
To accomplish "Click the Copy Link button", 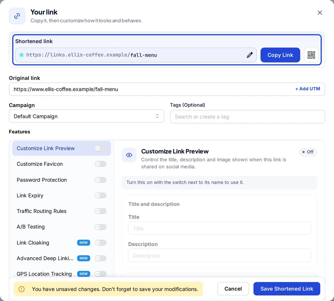I will [x=280, y=55].
